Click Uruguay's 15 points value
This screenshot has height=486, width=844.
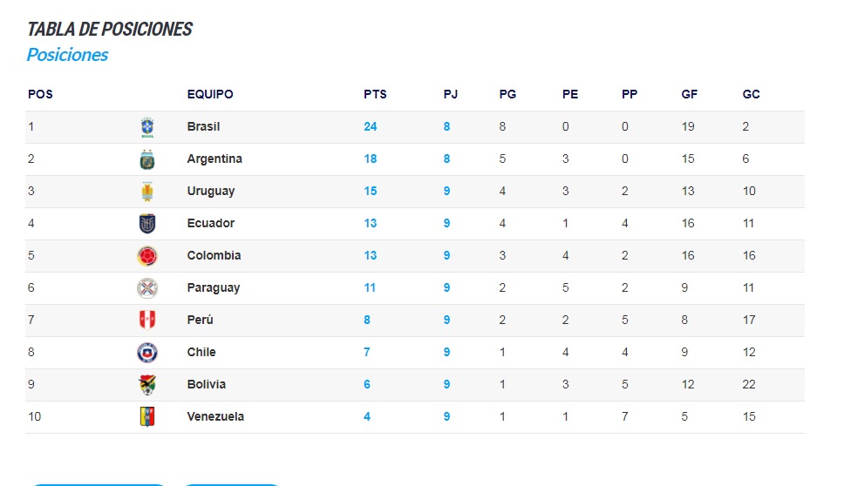pos(370,192)
